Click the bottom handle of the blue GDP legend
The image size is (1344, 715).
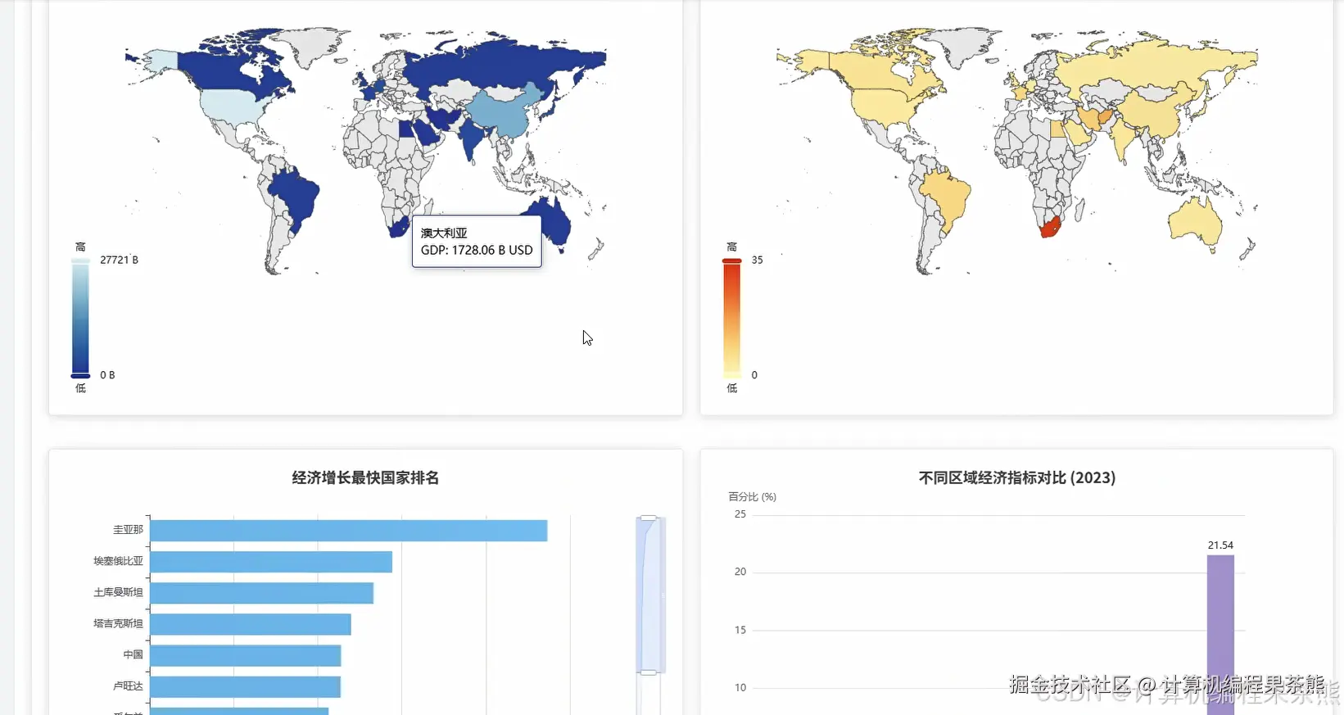pyautogui.click(x=80, y=375)
